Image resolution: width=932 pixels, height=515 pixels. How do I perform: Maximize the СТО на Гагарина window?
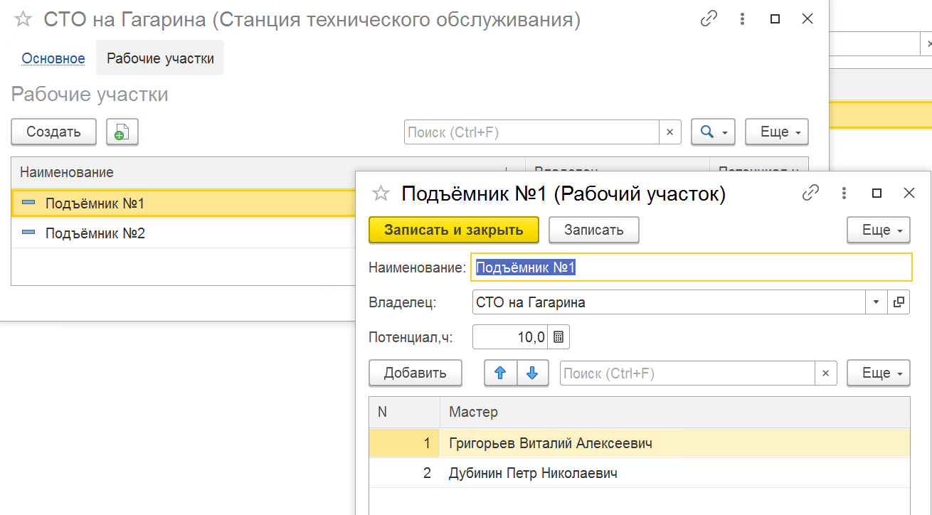pos(775,19)
